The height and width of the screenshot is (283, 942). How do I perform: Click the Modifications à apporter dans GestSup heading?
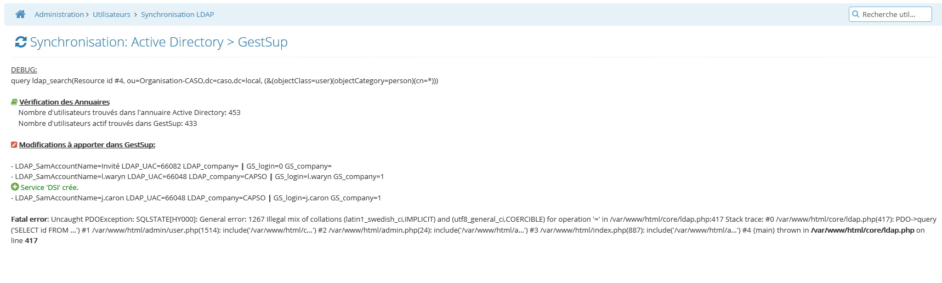tap(87, 145)
